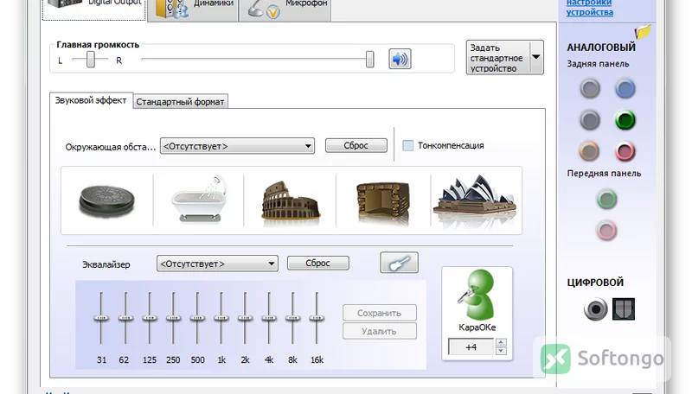Click the 31 Hz equalizer slider
The image size is (692, 394).
pyautogui.click(x=101, y=318)
